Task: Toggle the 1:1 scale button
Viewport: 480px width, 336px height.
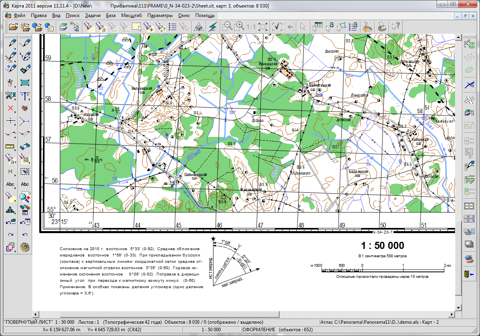Action: tap(251, 27)
